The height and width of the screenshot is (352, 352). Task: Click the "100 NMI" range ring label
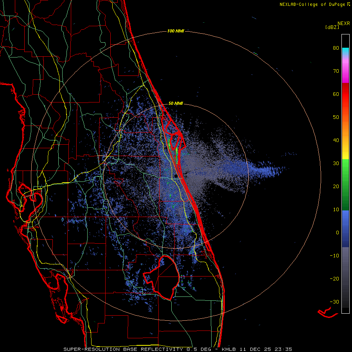(176, 31)
